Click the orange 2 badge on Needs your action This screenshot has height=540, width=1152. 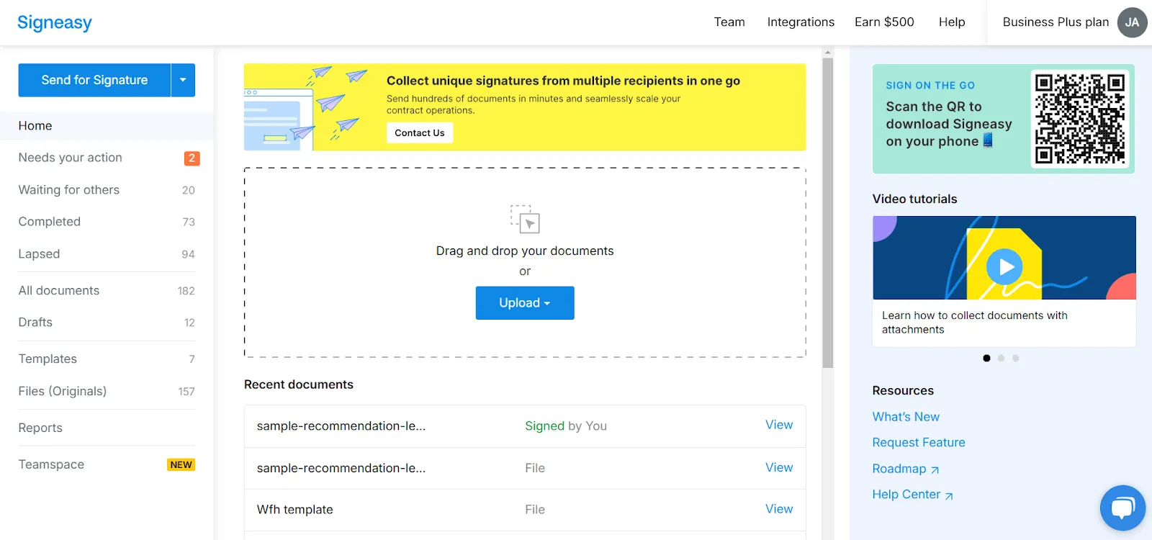[x=192, y=158]
